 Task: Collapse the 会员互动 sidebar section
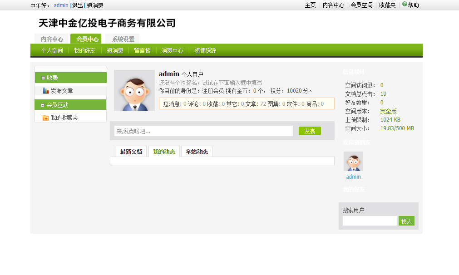pos(43,105)
